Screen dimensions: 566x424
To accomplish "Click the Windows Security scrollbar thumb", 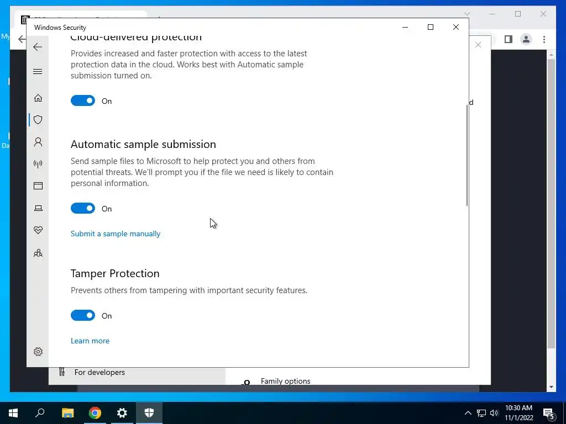I will coord(467,155).
